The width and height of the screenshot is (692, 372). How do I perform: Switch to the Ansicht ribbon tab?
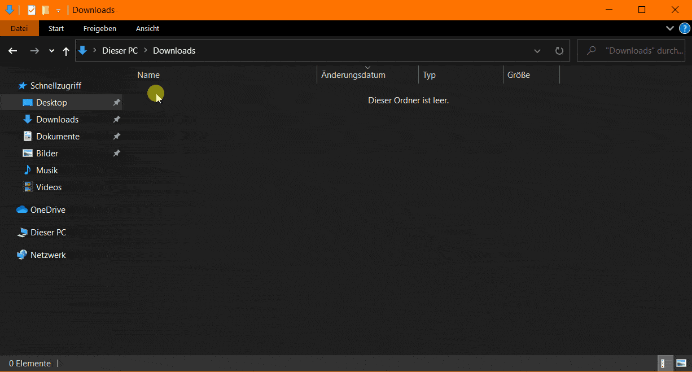point(147,28)
